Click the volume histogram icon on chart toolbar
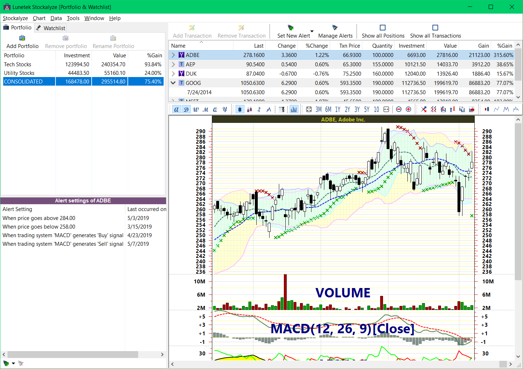The width and height of the screenshot is (523, 369). coord(294,109)
